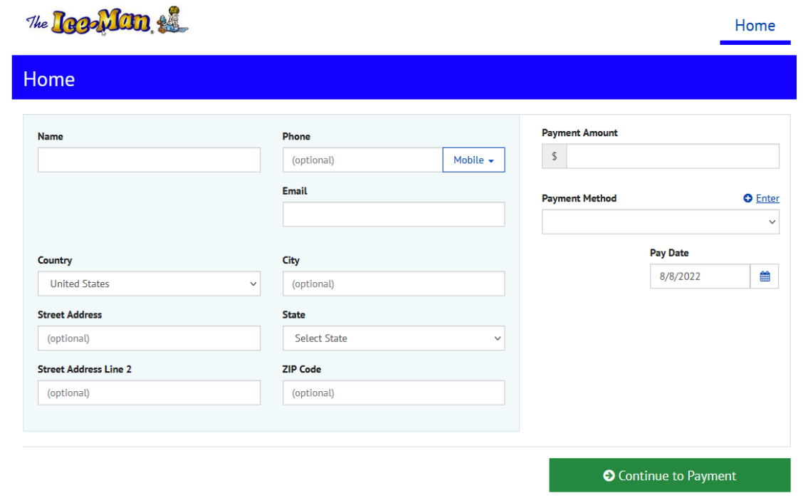The width and height of the screenshot is (803, 503).
Task: Select the Email input box
Action: click(394, 214)
